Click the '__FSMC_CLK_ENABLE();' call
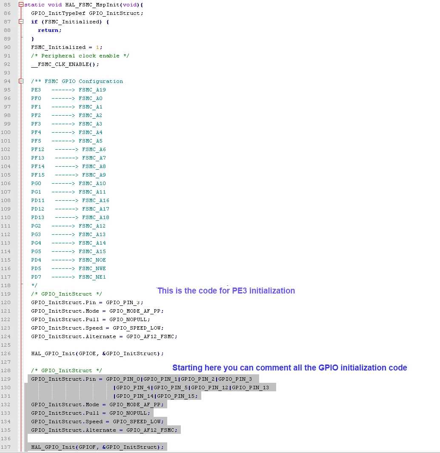Screen dimensions: 440x453 tap(65, 64)
